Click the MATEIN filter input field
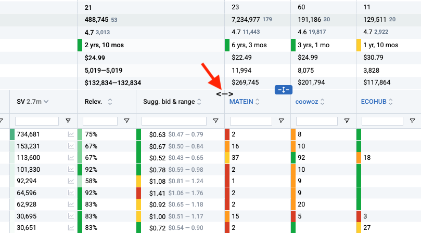The width and height of the screenshot is (421, 233). point(251,121)
